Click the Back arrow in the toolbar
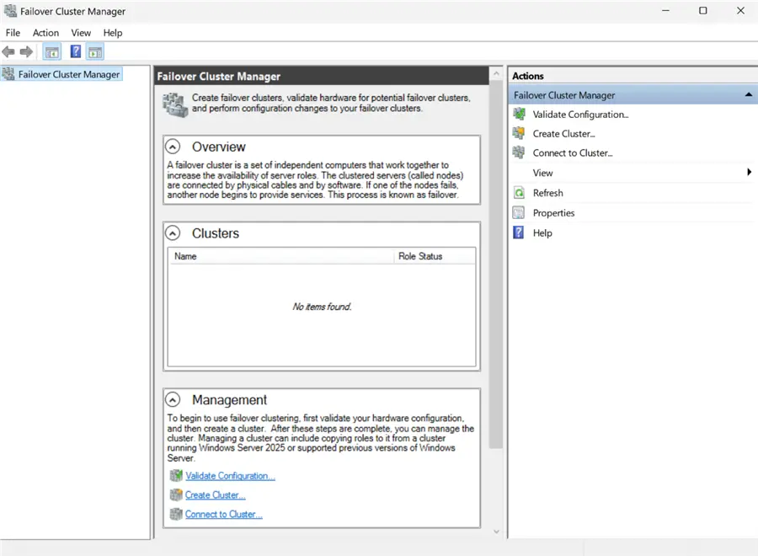The height and width of the screenshot is (556, 758). [x=8, y=51]
